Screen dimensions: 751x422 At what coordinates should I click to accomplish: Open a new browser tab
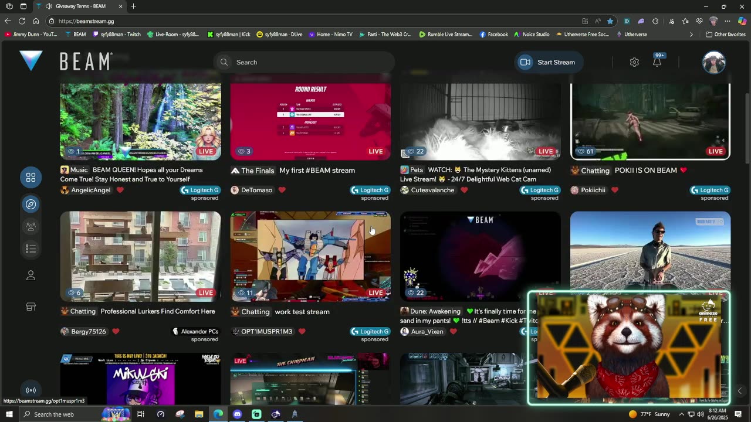(x=134, y=6)
